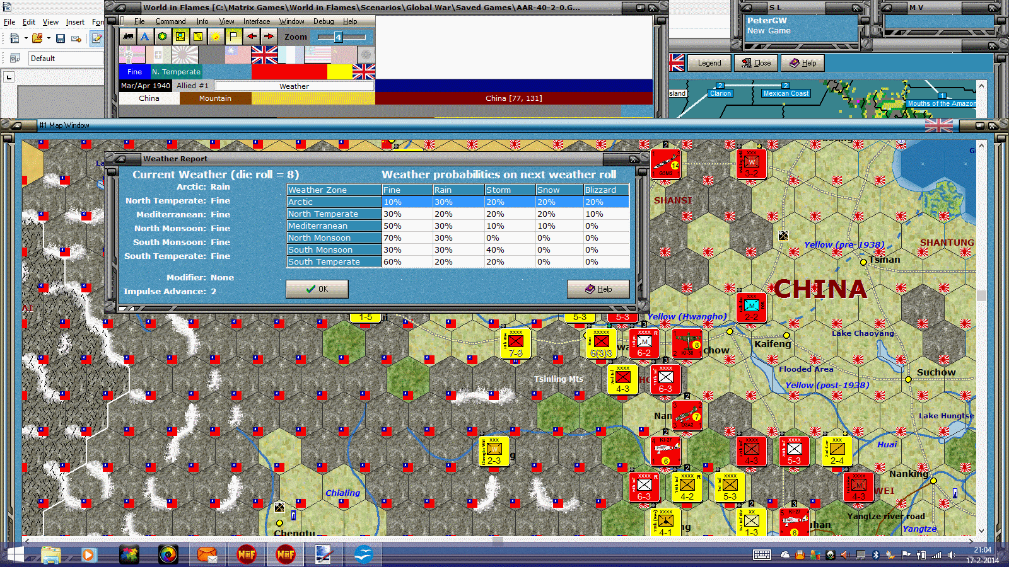
Task: Select the South Temperate weather zone row
Action: tap(458, 262)
